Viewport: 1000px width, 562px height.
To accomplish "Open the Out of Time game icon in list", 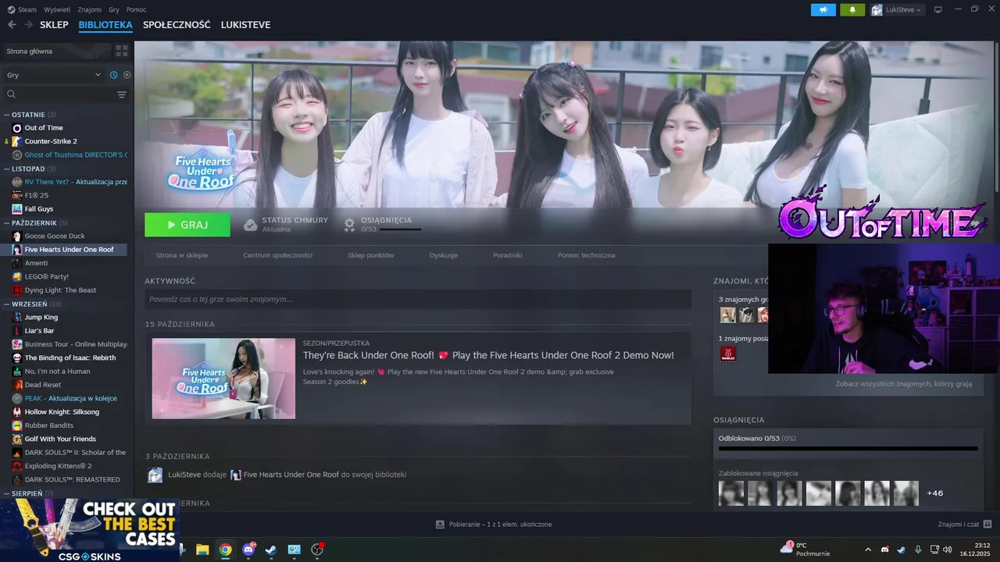I will point(17,128).
